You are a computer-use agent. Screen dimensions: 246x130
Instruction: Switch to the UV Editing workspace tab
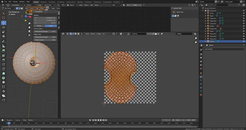[61, 2]
